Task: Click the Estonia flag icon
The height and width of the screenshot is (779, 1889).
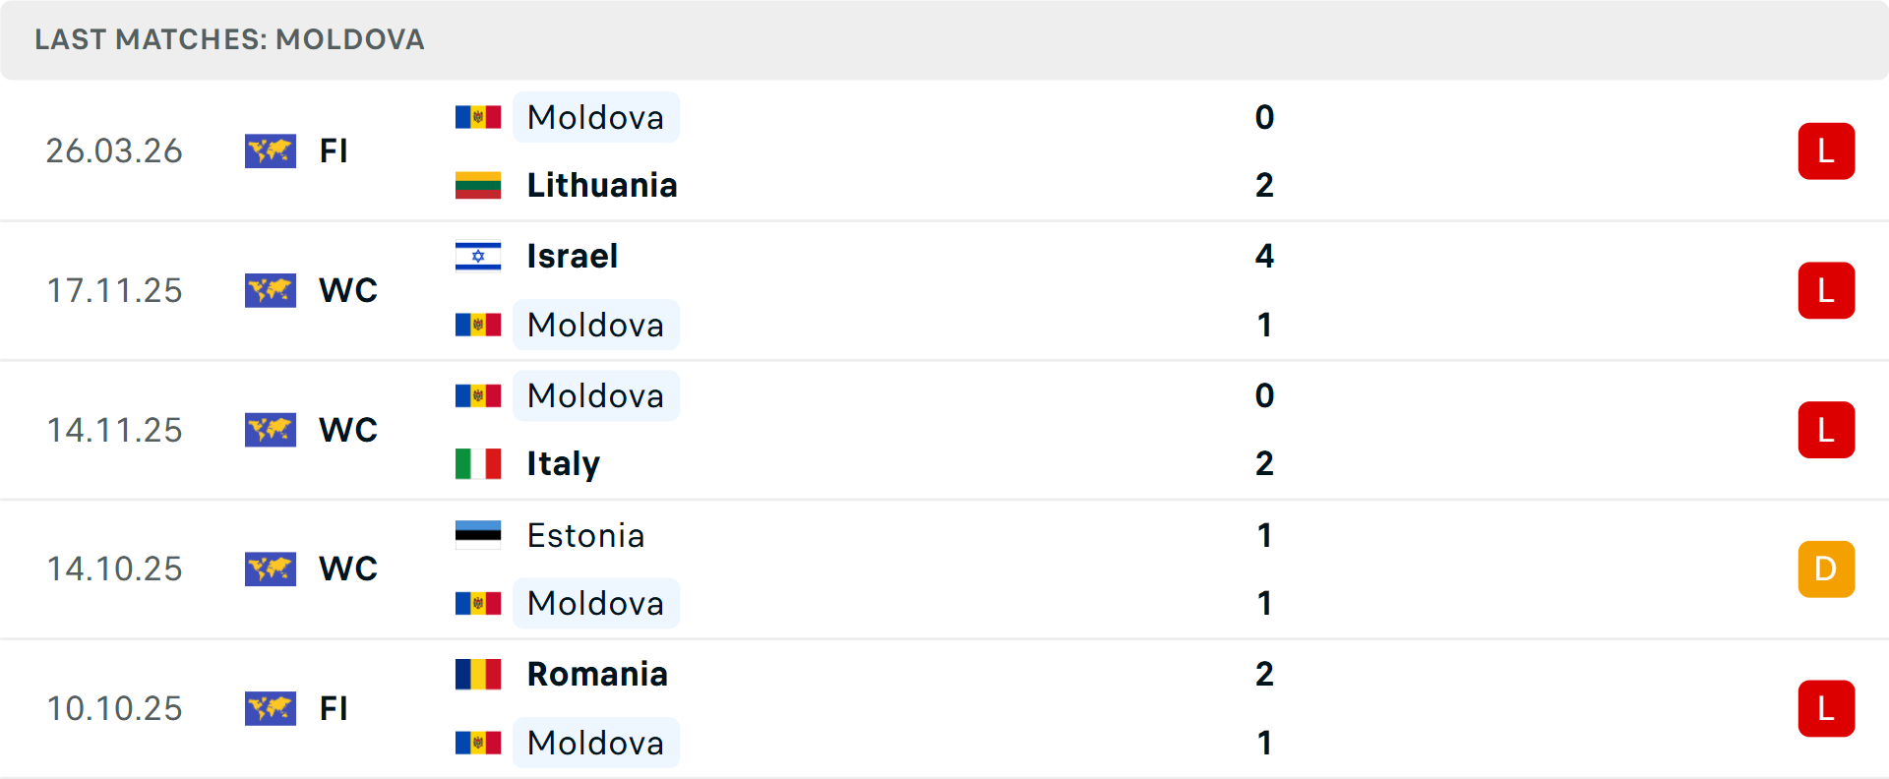Action: pyautogui.click(x=478, y=535)
